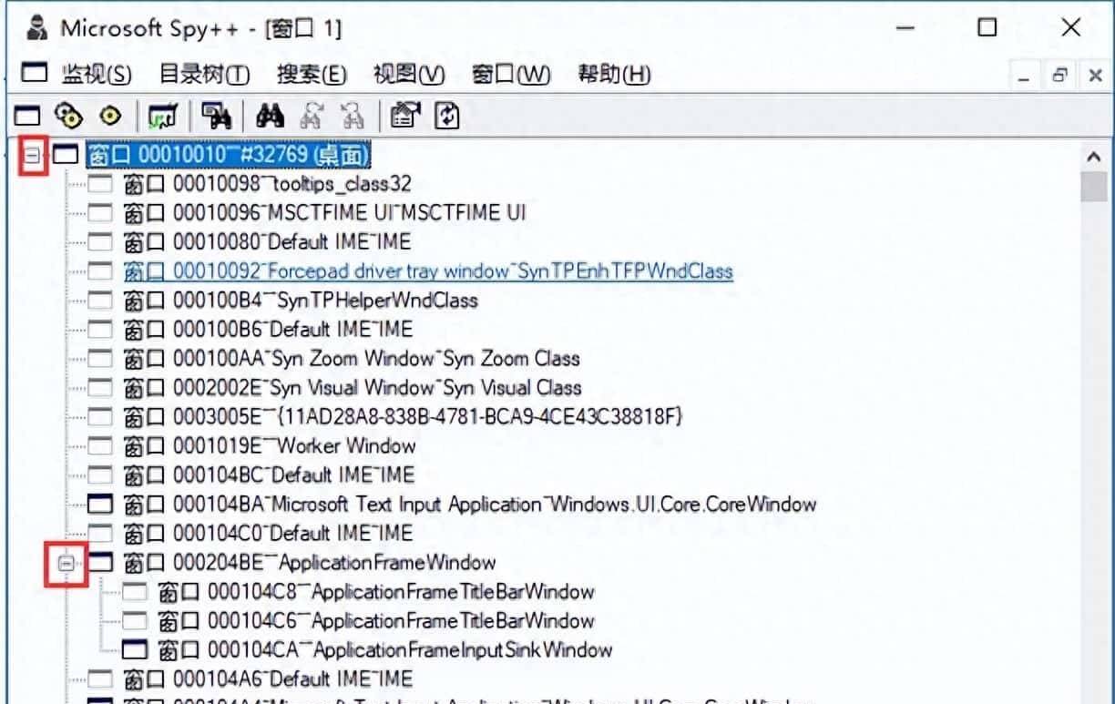The height and width of the screenshot is (704, 1115).
Task: Select row 000104C6 ApplicationFrameTitleBarWindow
Action: [375, 621]
